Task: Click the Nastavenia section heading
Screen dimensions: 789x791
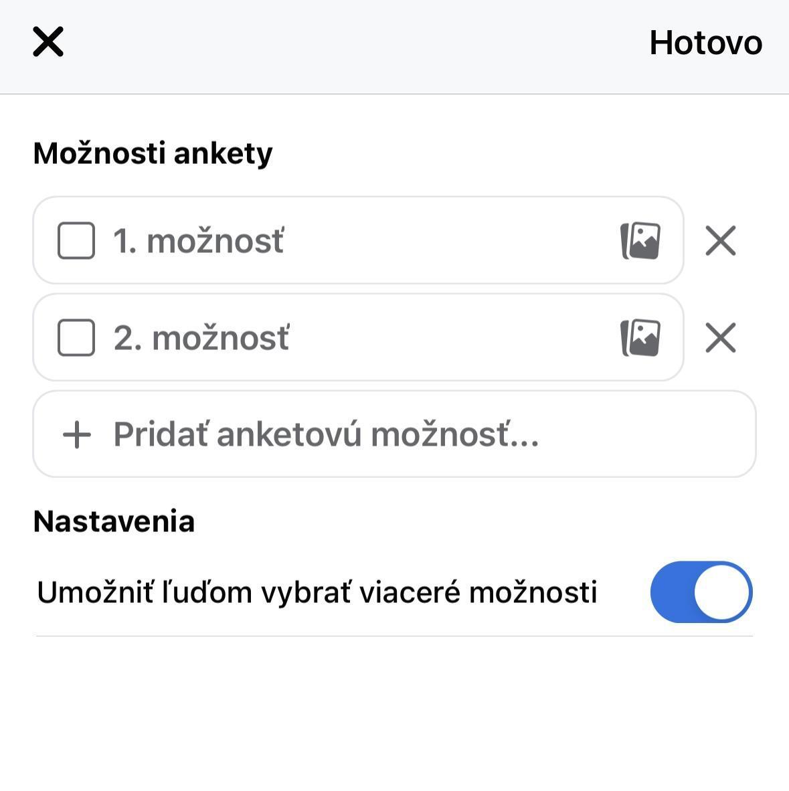Action: [114, 521]
